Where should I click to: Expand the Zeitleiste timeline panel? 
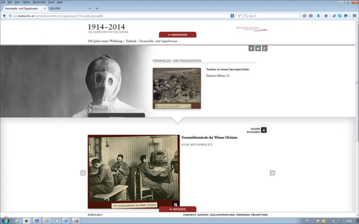tap(177, 209)
